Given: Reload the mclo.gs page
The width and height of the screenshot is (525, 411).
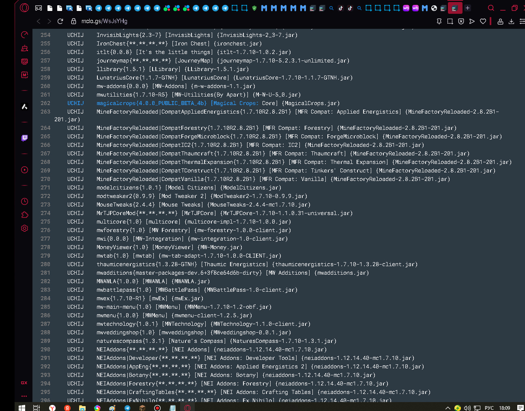Looking at the screenshot, I should tap(60, 21).
